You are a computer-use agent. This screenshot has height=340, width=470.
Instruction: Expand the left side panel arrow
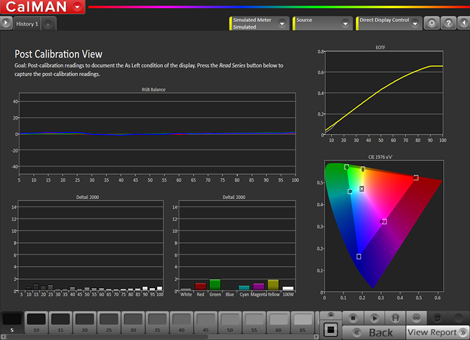(x=6, y=23)
